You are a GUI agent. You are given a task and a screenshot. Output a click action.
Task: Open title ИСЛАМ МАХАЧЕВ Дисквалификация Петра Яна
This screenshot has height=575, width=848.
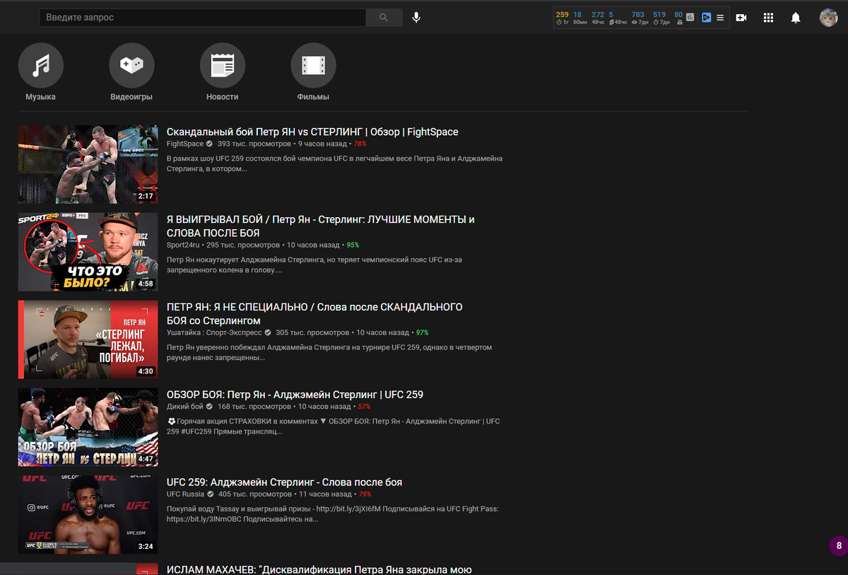pos(319,569)
